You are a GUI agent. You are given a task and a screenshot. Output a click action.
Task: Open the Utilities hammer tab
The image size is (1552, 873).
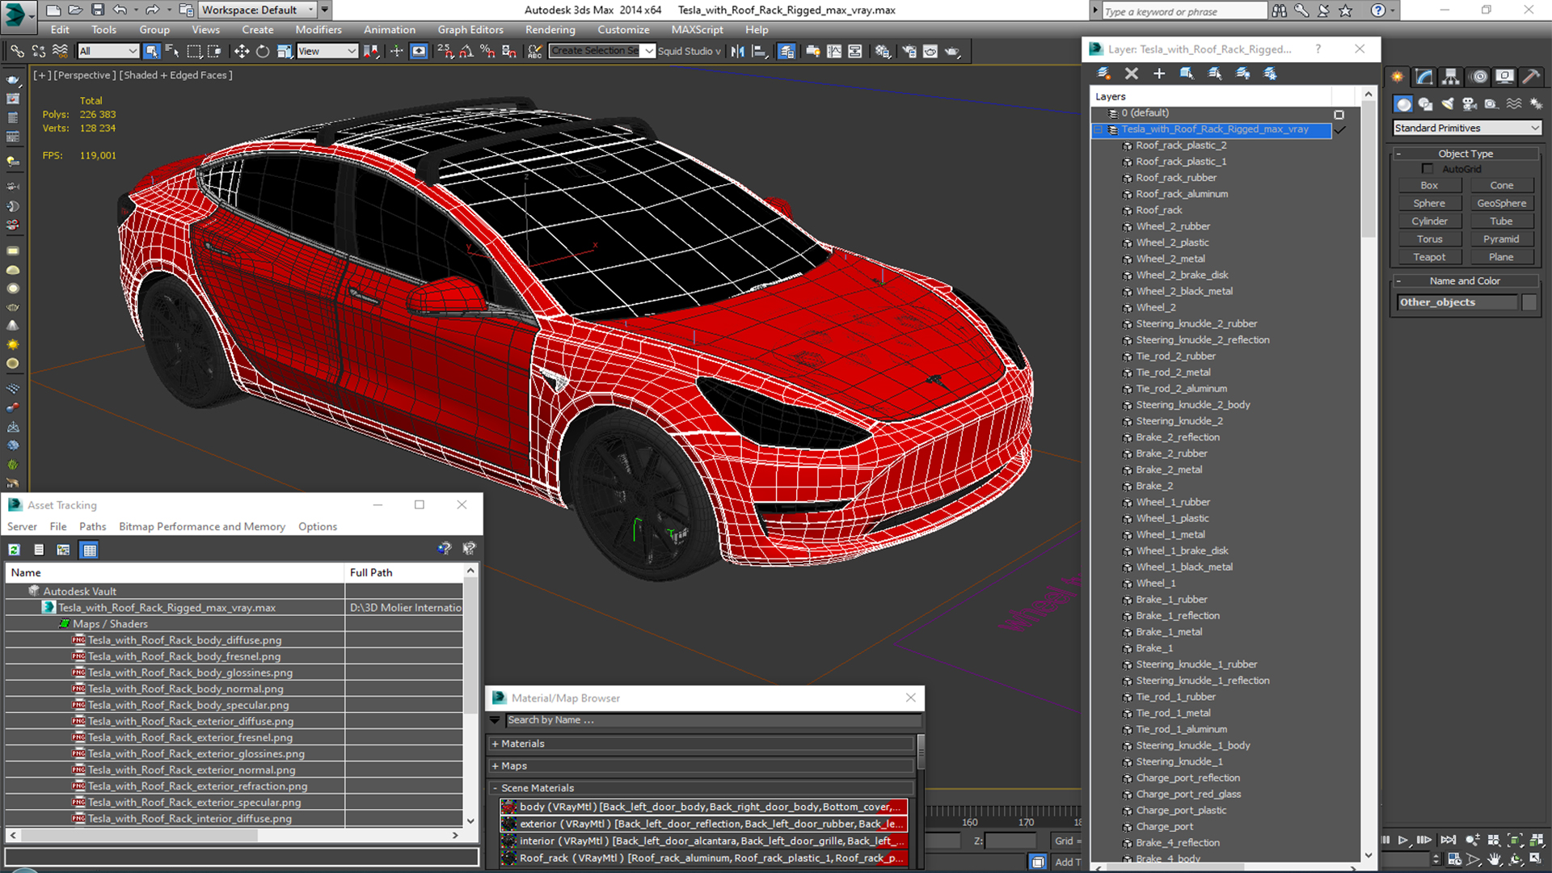[x=1531, y=77]
